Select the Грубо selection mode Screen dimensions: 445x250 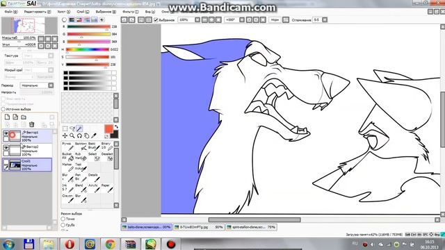point(63,225)
